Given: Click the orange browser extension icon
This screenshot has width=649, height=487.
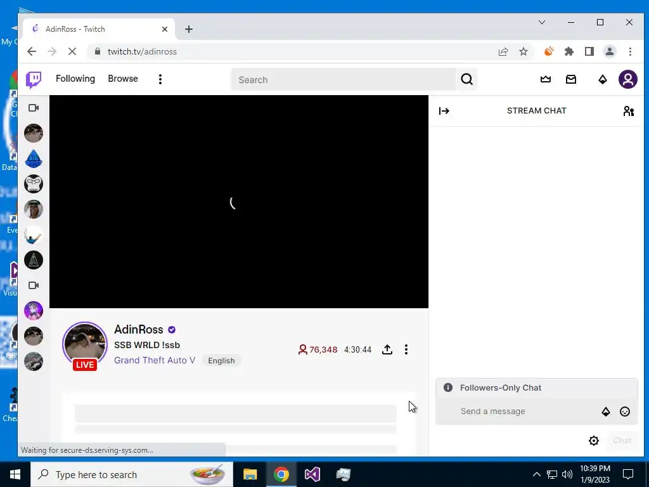Looking at the screenshot, I should [549, 51].
